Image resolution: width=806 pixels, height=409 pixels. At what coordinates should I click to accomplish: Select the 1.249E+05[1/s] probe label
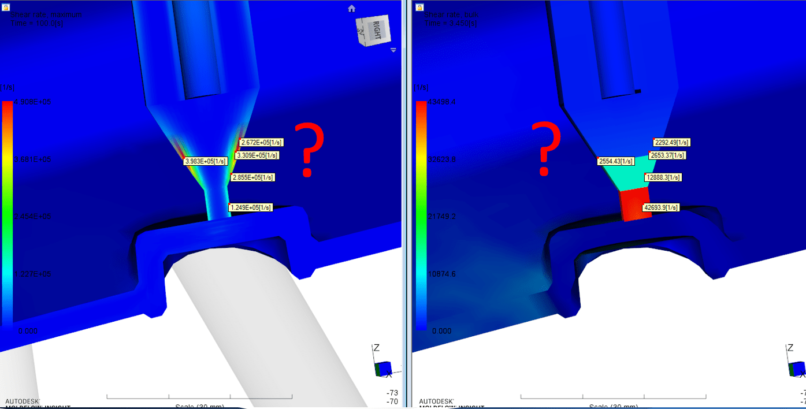point(251,206)
